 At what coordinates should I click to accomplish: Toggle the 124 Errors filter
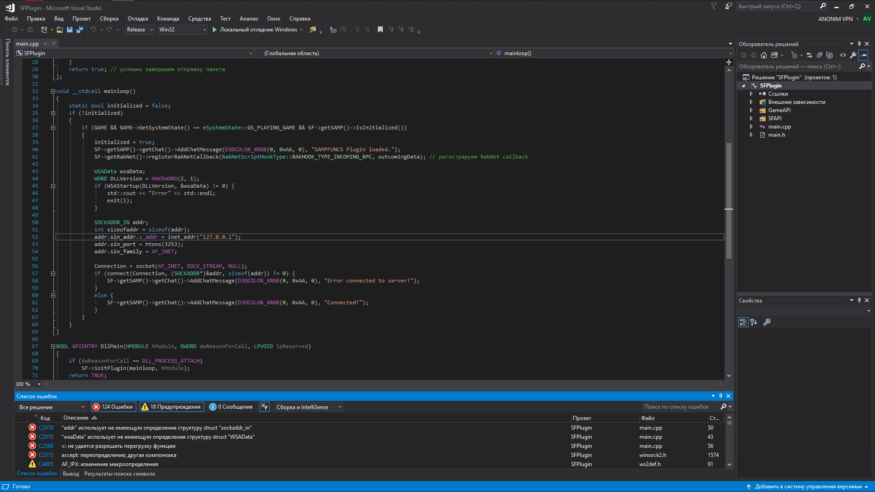[x=113, y=407]
